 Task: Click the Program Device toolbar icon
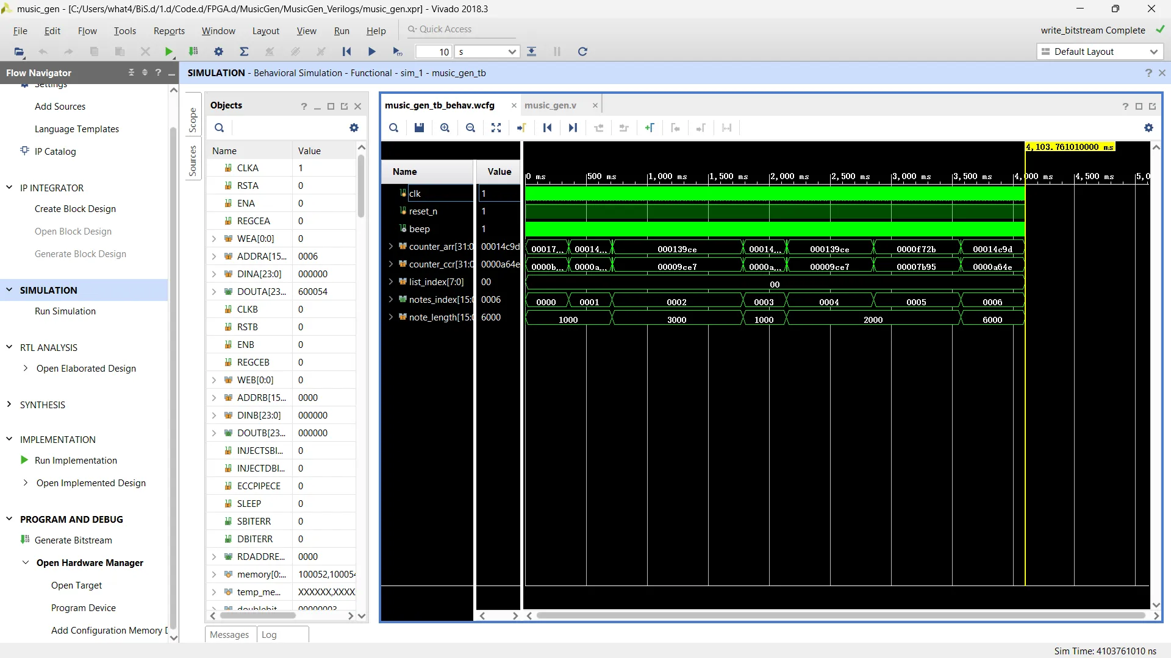(193, 52)
